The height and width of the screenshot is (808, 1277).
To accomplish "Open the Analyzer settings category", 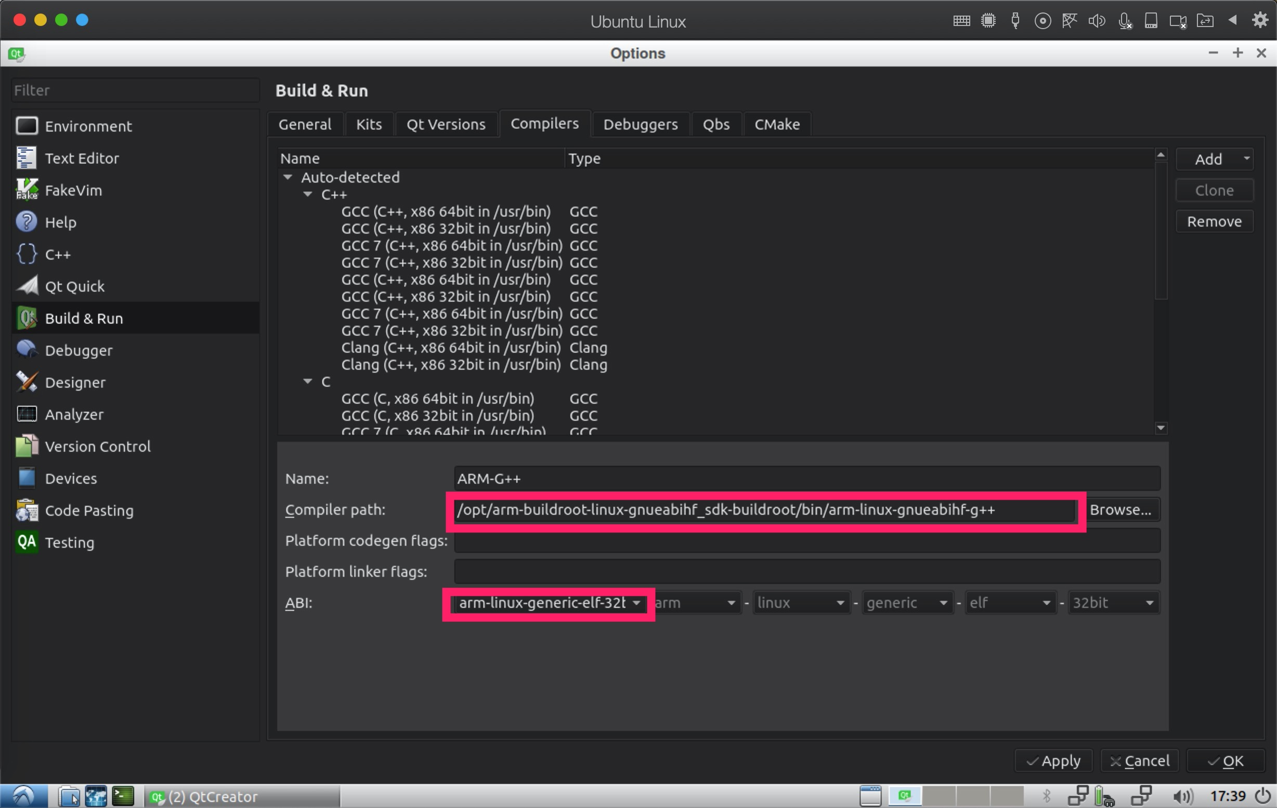I will point(135,414).
